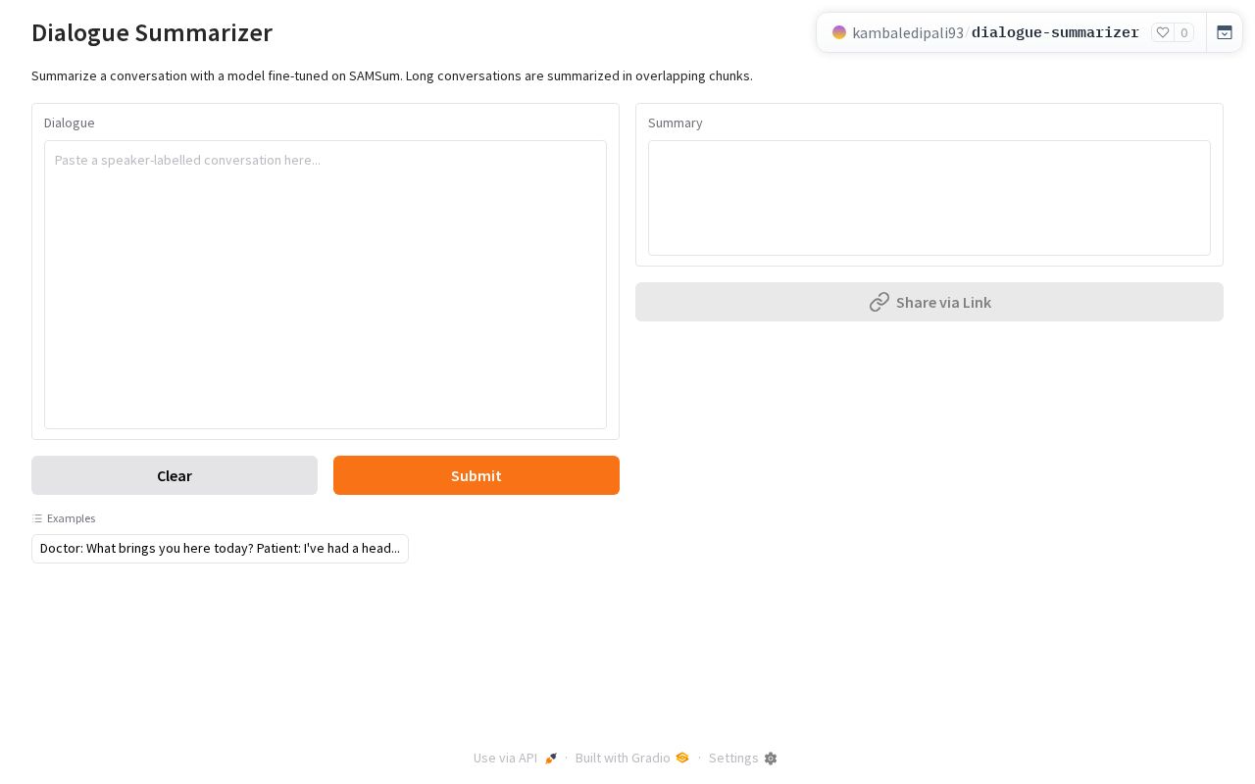Click the Settings gear icon
Screen dimensions: 1255x784
(771, 759)
